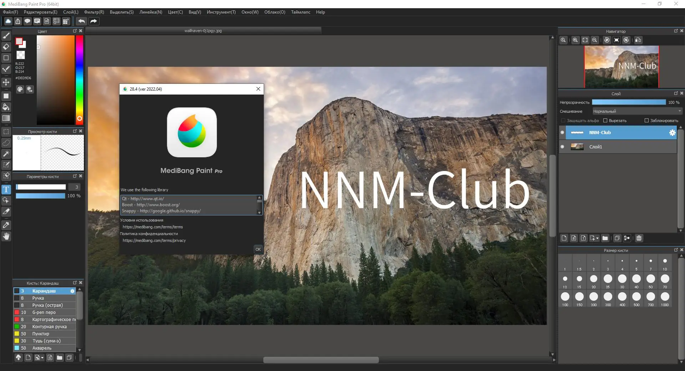Click the cloud download icon in Brush panel

(19, 357)
